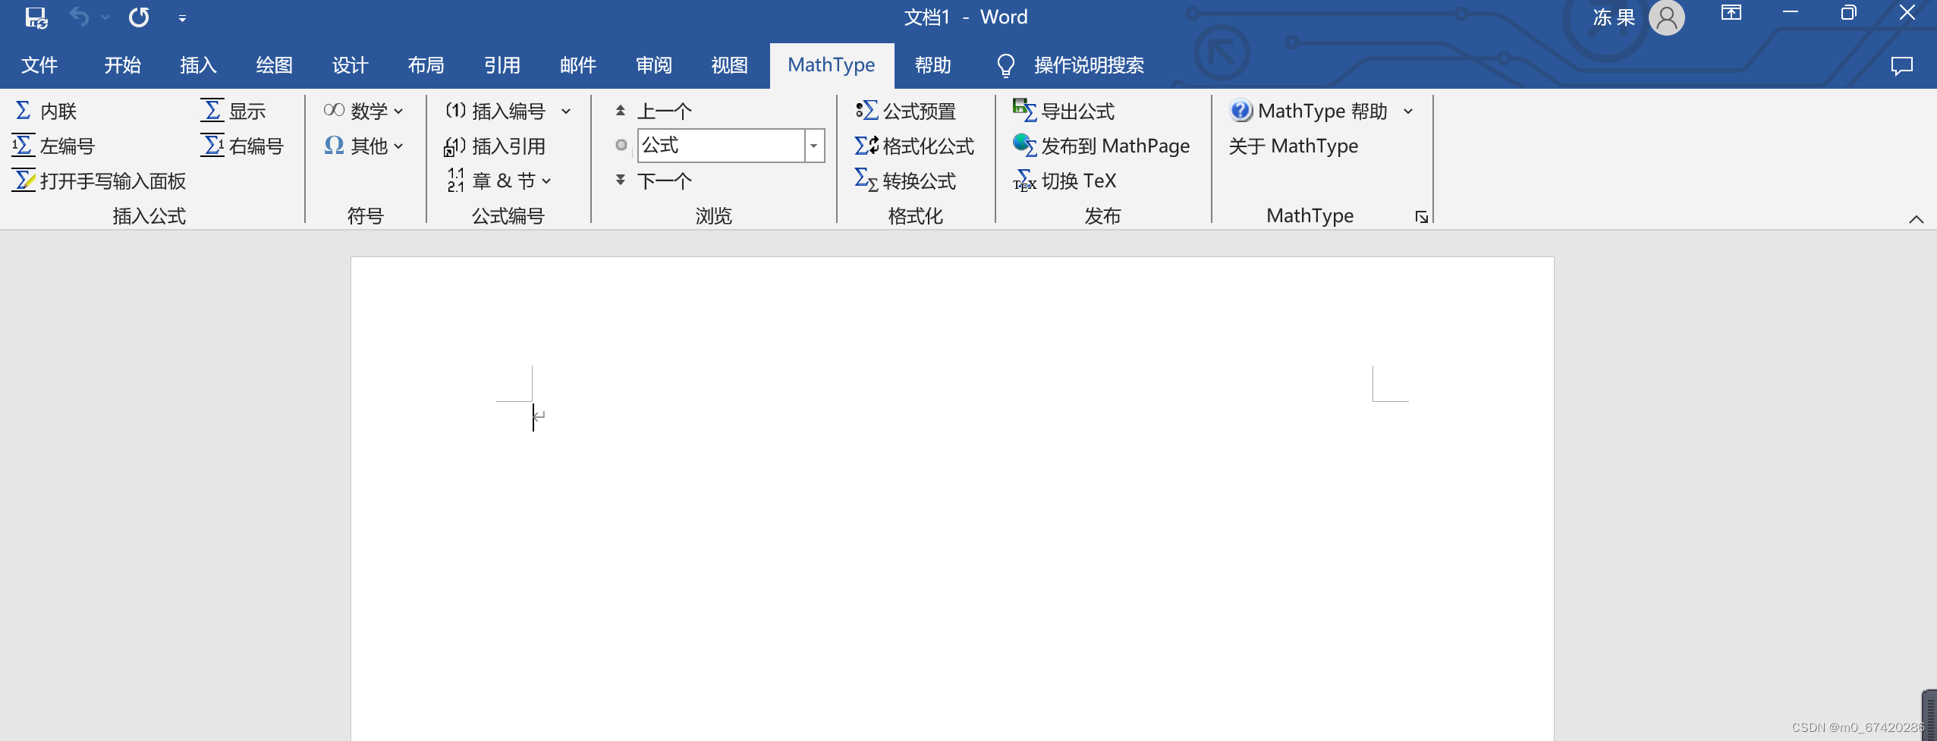Expand the 插入编号 dropdown arrow
The height and width of the screenshot is (741, 1937).
(x=566, y=111)
